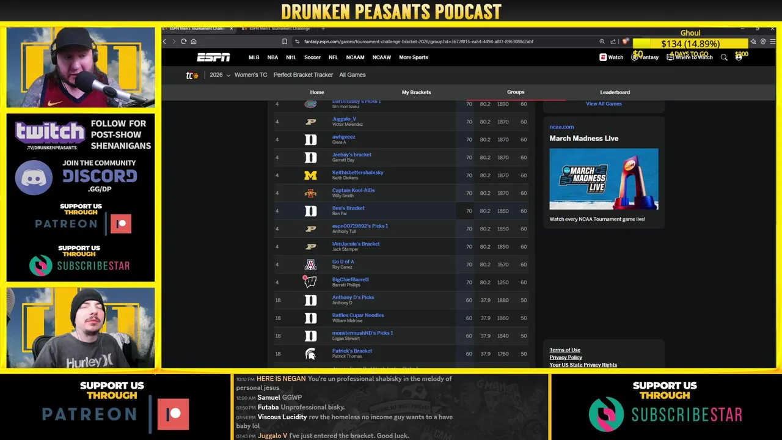782x440 pixels.
Task: Open Go U of A bracket entry
Action: [343, 262]
